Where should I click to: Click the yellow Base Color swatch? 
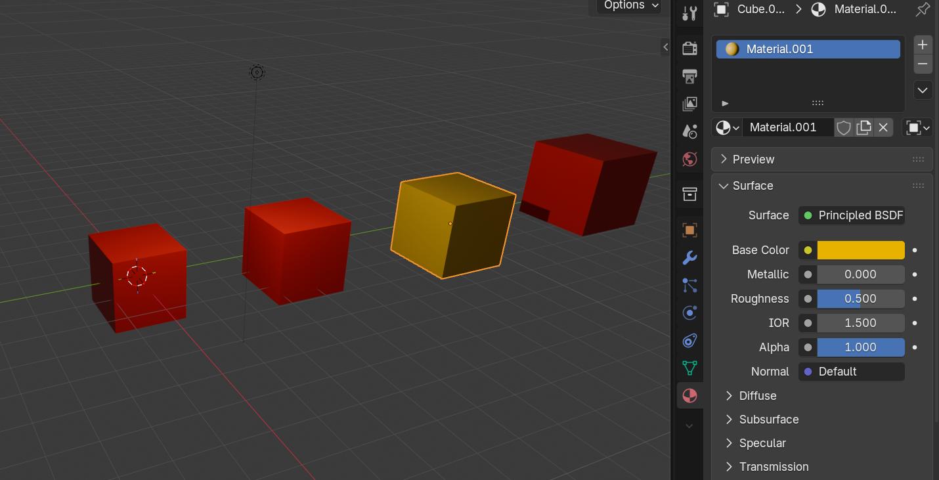click(861, 250)
